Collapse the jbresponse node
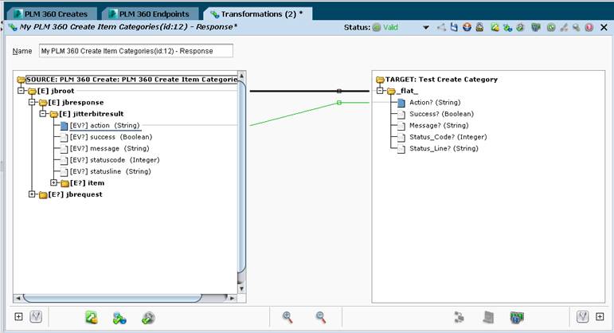 pyautogui.click(x=32, y=102)
